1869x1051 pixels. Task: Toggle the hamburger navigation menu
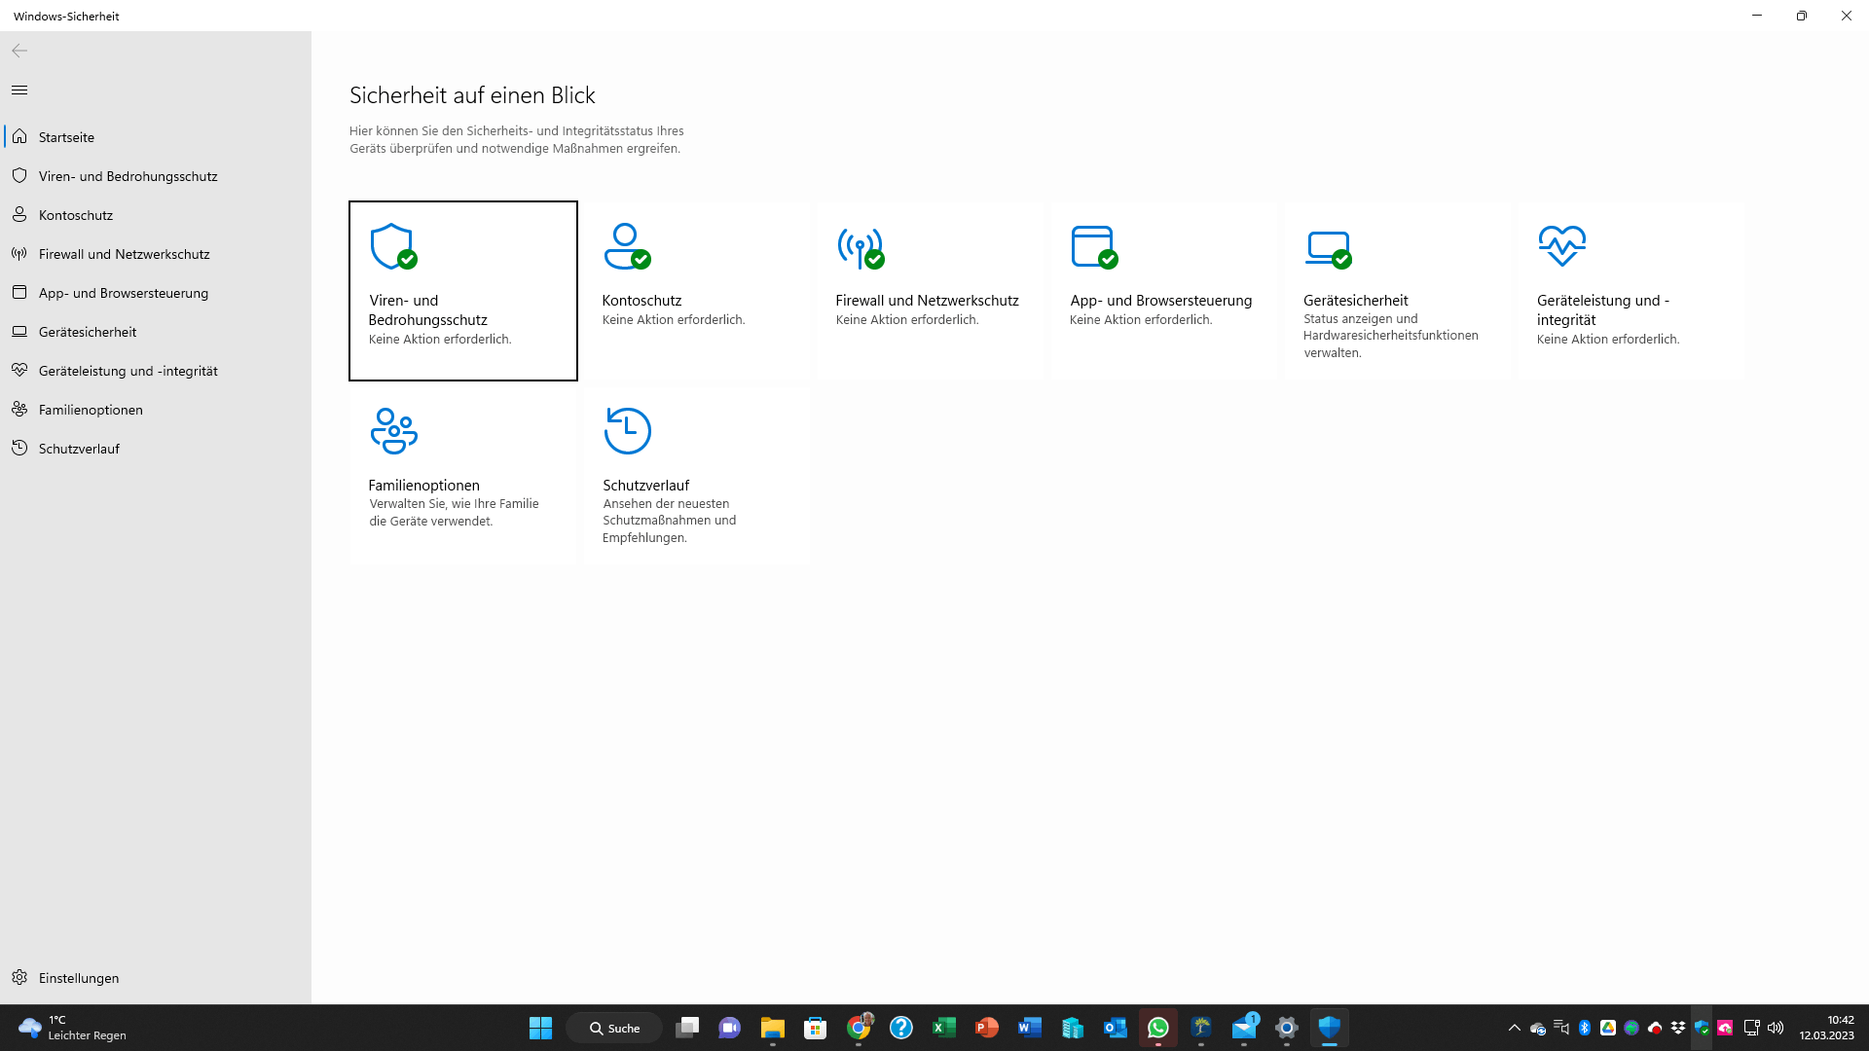(x=19, y=90)
